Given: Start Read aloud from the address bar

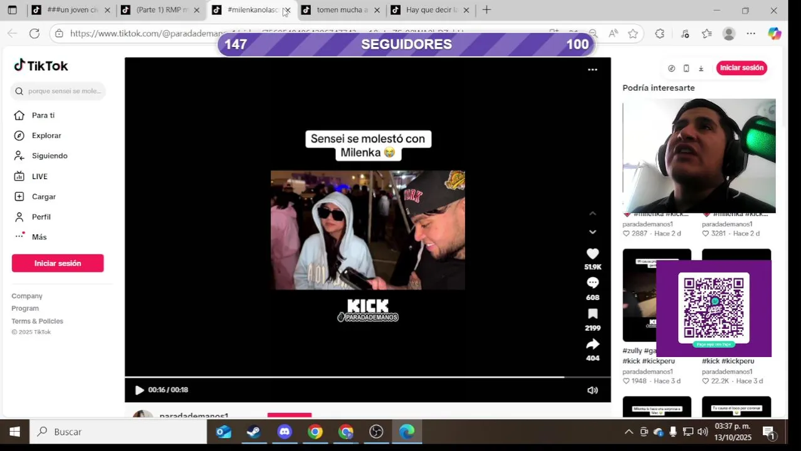Looking at the screenshot, I should point(613,33).
